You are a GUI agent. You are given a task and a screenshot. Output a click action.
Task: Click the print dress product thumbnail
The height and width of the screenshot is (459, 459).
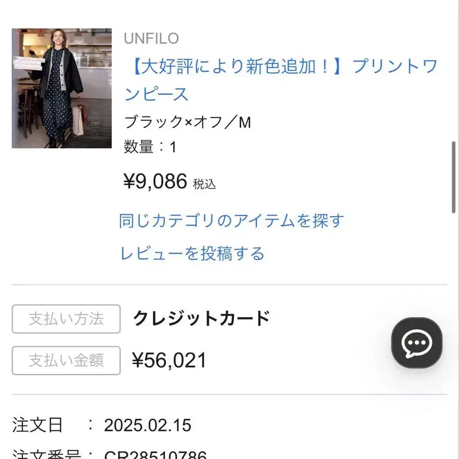tap(62, 88)
